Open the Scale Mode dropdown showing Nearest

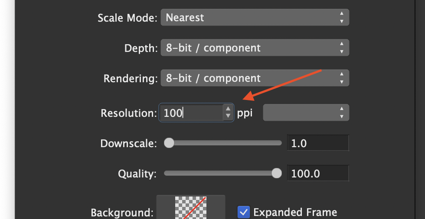tap(255, 18)
